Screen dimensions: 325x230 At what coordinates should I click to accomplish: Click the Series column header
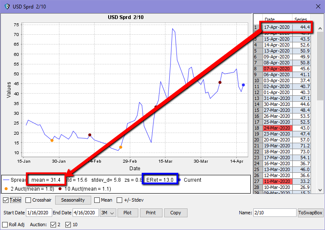300,19
